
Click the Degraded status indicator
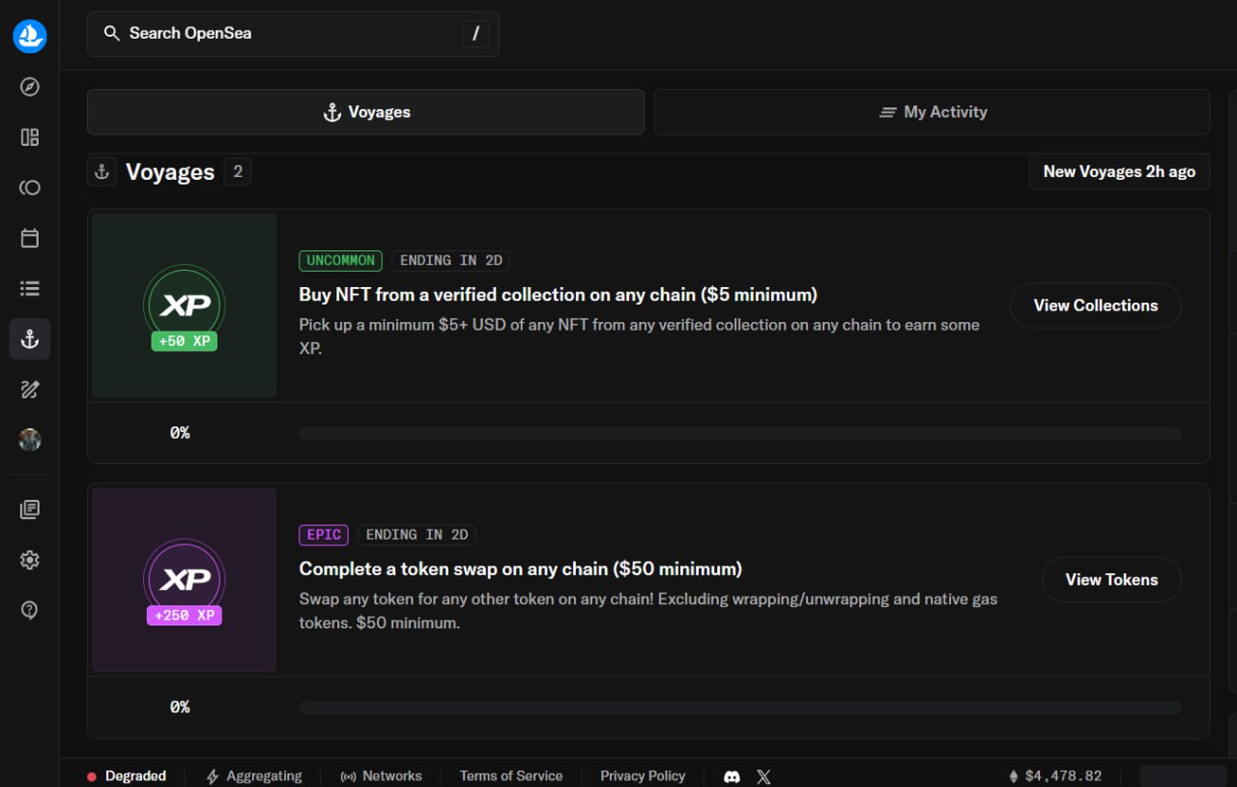(x=127, y=776)
